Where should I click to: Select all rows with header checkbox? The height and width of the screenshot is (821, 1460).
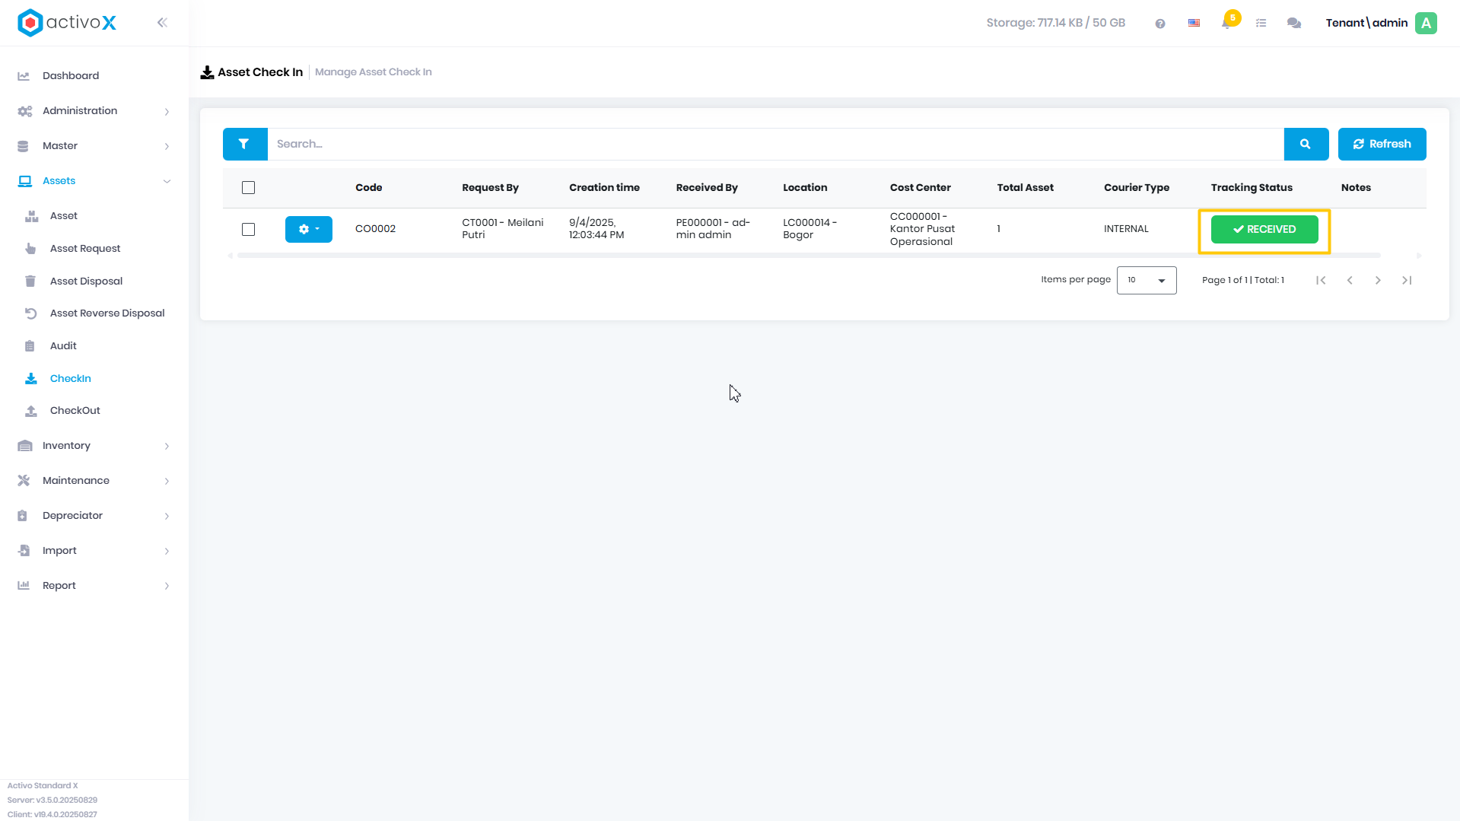[x=248, y=188]
